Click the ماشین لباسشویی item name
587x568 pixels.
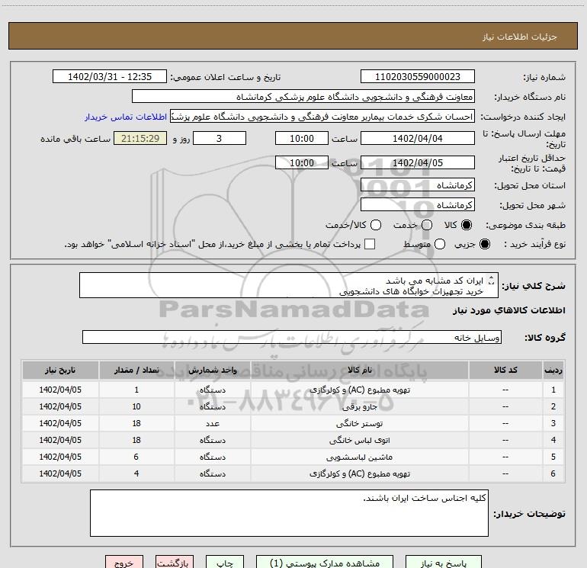point(359,457)
